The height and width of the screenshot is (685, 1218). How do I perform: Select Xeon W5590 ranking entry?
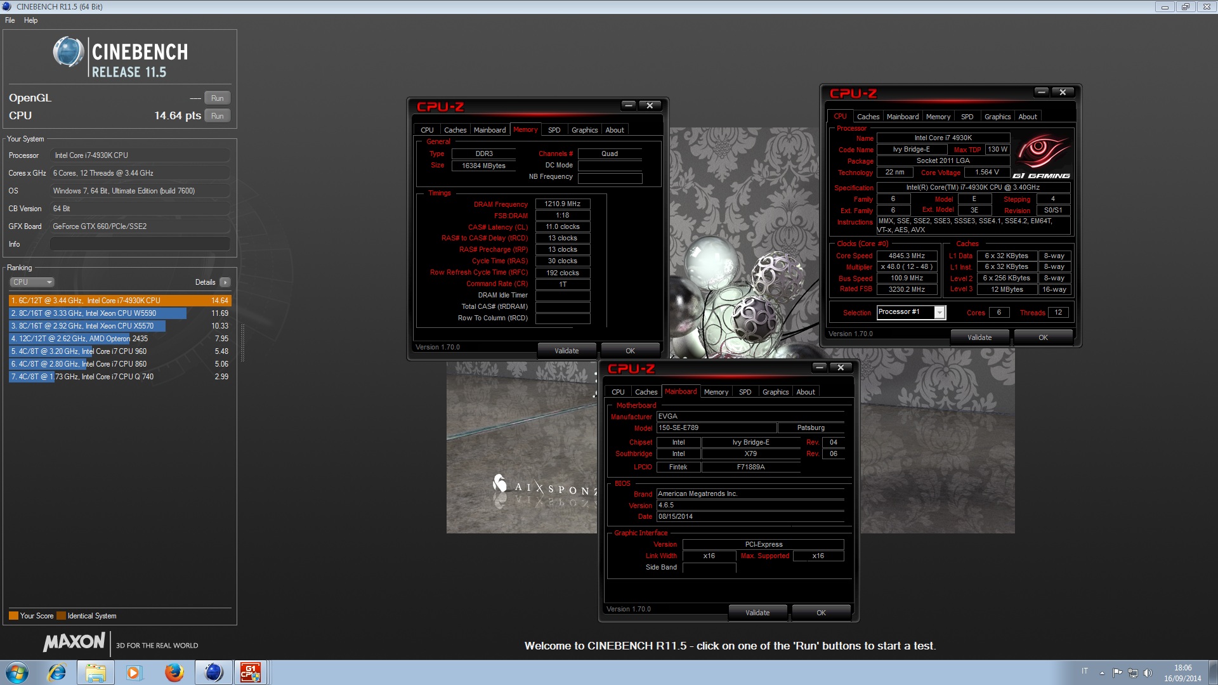tap(120, 313)
